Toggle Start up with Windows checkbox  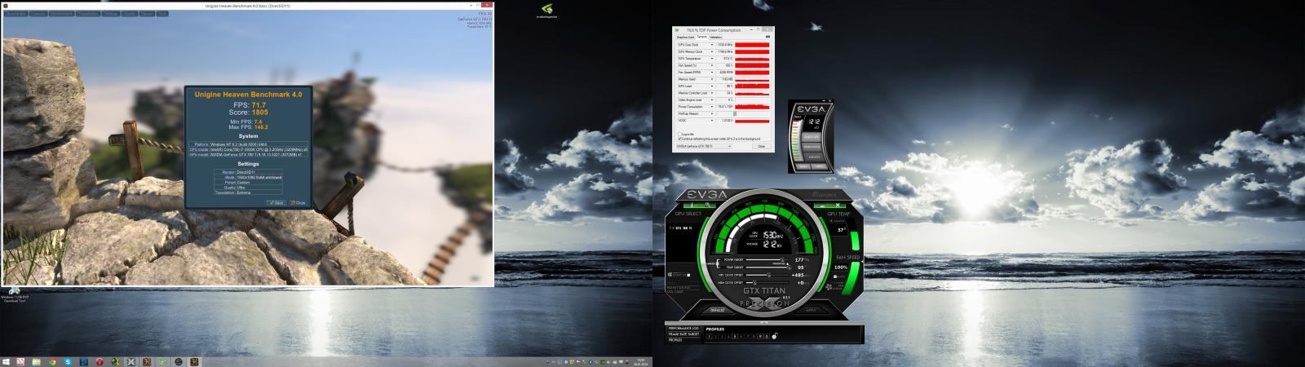(x=689, y=275)
